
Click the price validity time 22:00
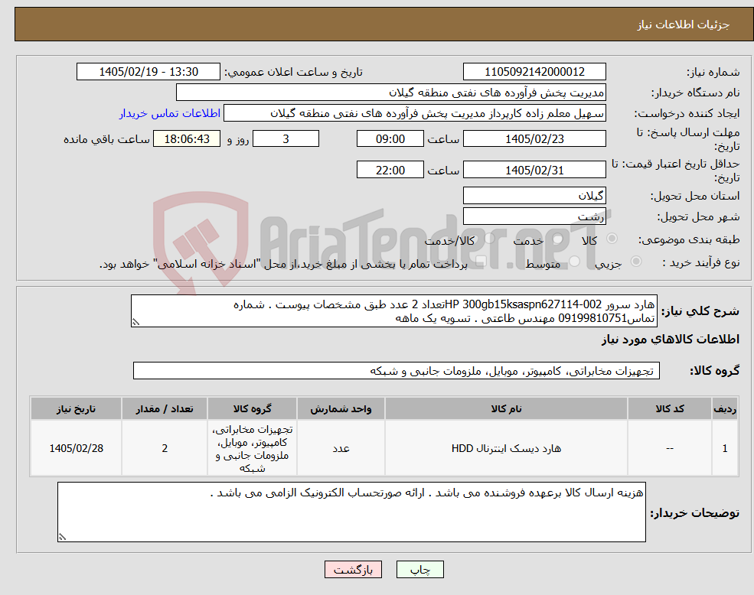pyautogui.click(x=390, y=170)
